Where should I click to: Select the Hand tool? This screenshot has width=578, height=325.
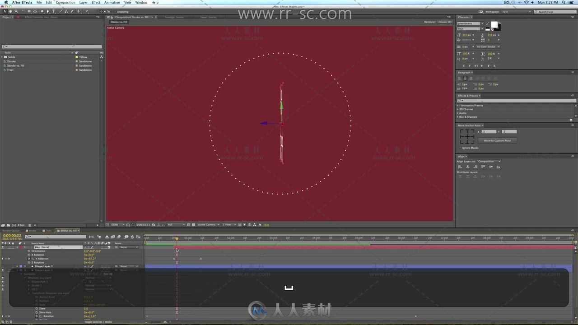[x=10, y=11]
